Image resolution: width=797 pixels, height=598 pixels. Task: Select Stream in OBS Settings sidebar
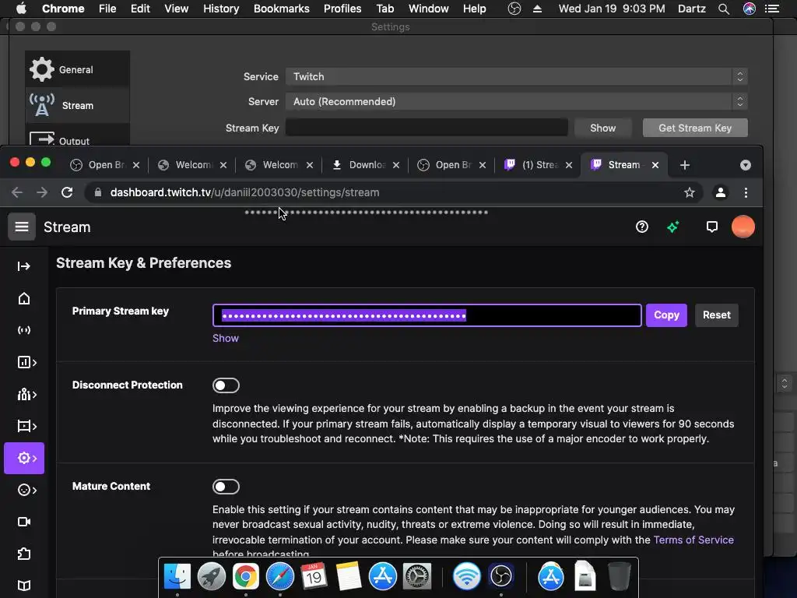point(77,105)
